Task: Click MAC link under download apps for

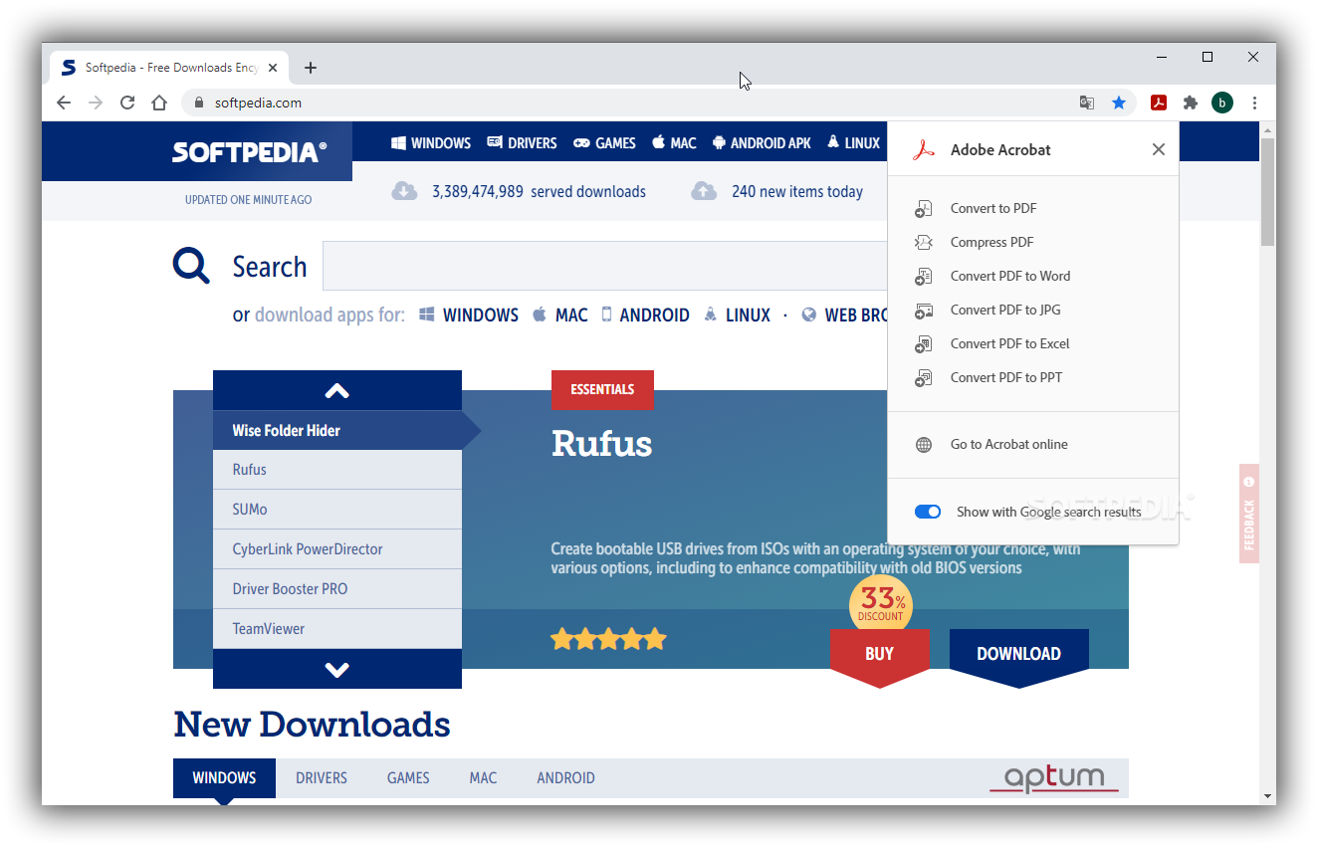Action: pos(560,315)
